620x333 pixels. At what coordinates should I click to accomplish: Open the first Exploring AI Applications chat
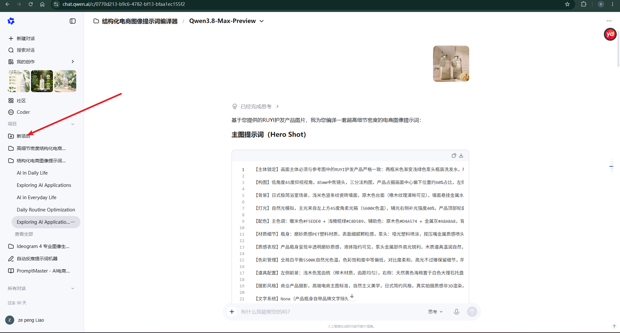(x=44, y=185)
